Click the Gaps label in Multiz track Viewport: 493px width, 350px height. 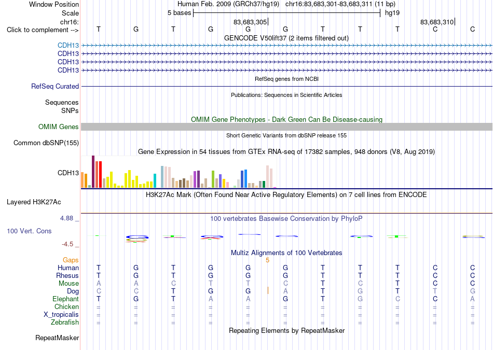pyautogui.click(x=71, y=260)
